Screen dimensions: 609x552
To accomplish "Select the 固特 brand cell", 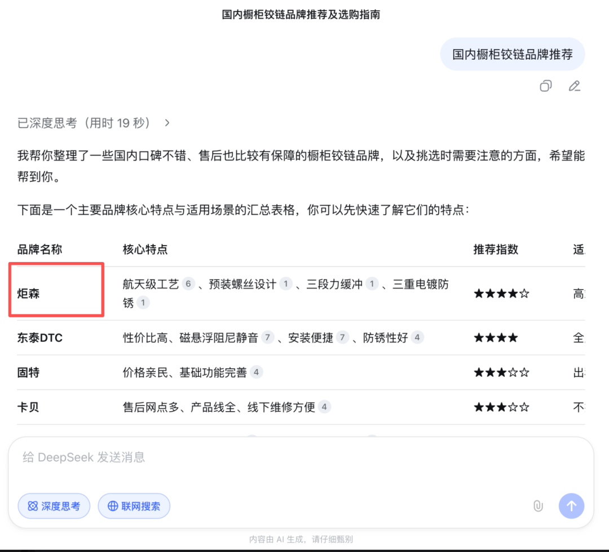I will pos(28,373).
